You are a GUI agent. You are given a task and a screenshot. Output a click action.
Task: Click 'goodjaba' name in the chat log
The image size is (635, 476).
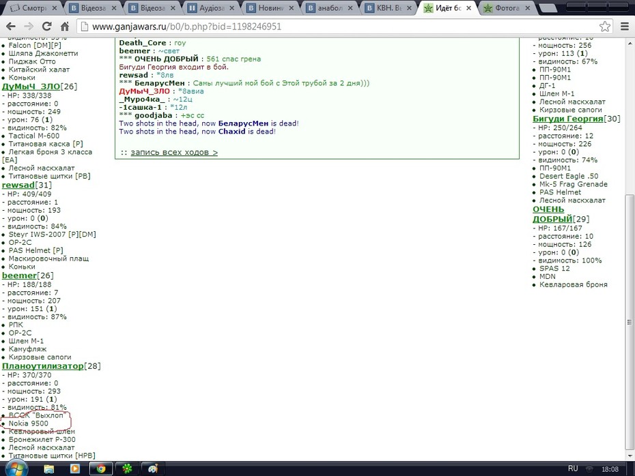154,115
